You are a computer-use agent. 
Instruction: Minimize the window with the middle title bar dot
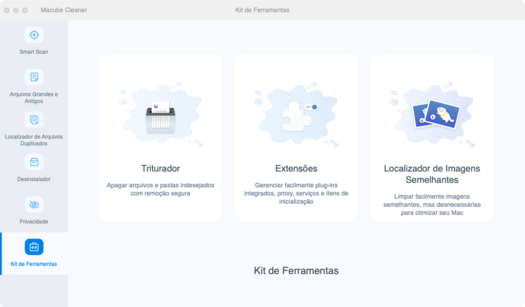pyautogui.click(x=16, y=10)
